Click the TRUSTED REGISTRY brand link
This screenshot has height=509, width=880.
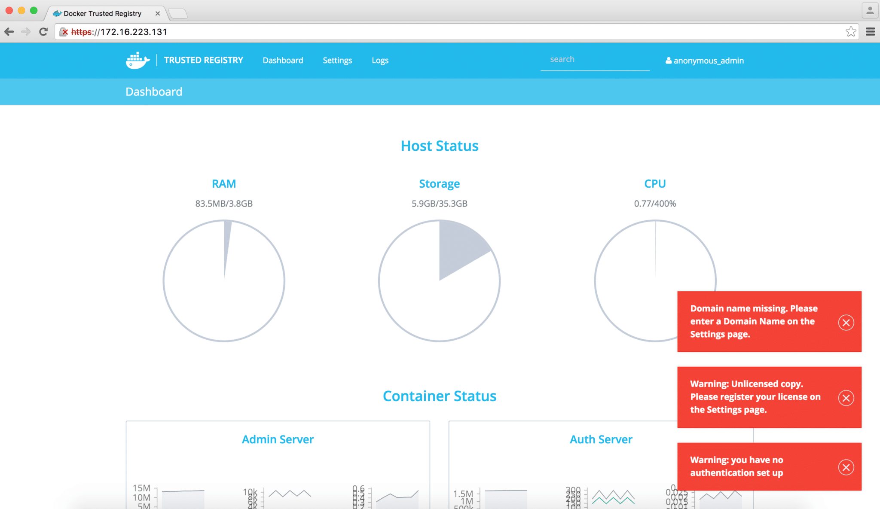click(203, 60)
